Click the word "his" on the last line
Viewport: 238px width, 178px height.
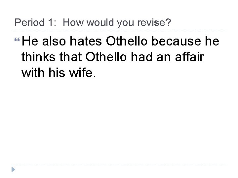click(x=57, y=73)
